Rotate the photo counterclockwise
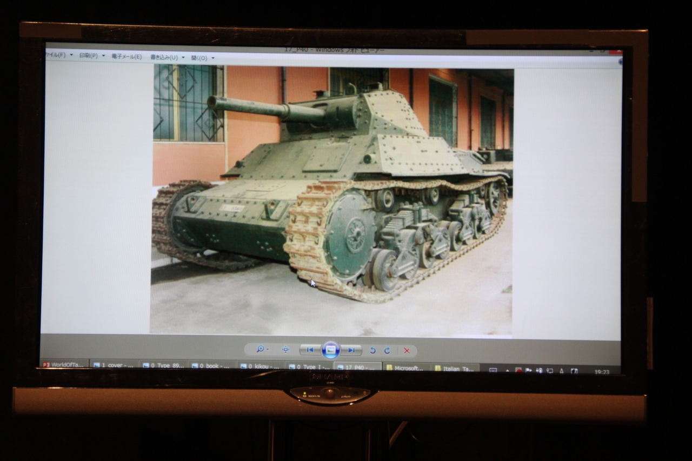692x461 pixels. click(x=372, y=350)
